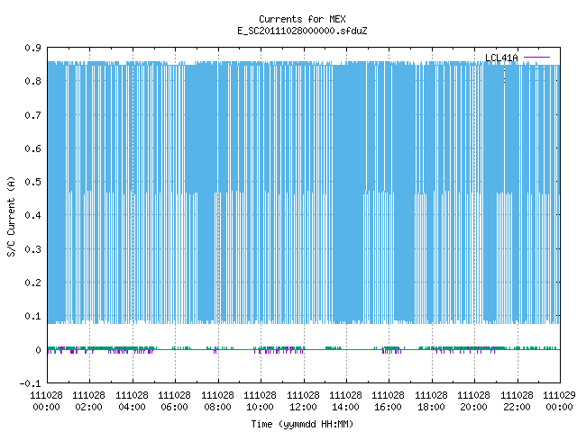
Task: Click the 111028 02:00 time tick label
Action: click(x=88, y=401)
